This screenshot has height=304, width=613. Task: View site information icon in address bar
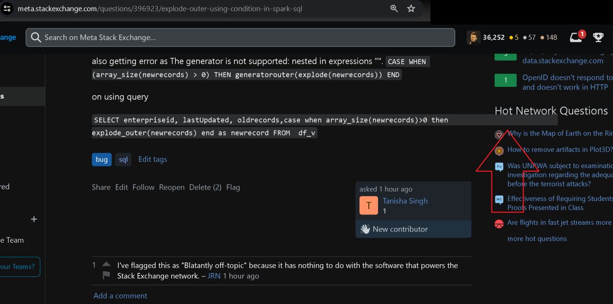[7, 9]
